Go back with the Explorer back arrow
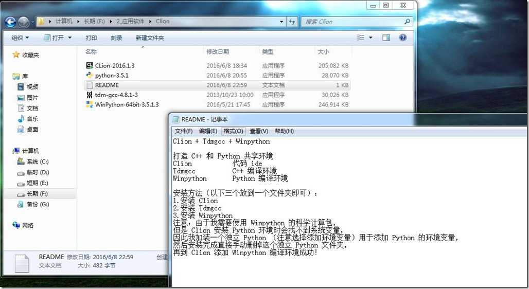The width and height of the screenshot is (529, 289). 10,22
